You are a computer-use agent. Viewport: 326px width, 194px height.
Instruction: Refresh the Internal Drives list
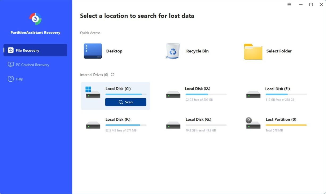[112, 74]
